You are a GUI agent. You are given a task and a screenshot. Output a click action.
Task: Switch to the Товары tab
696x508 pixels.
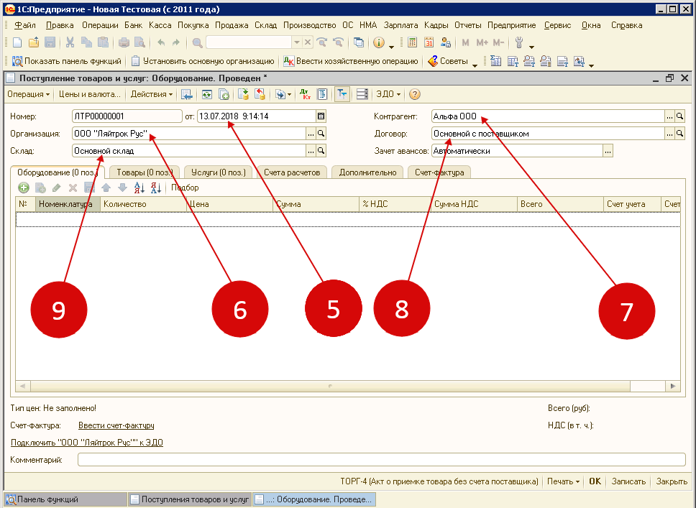[x=144, y=172]
